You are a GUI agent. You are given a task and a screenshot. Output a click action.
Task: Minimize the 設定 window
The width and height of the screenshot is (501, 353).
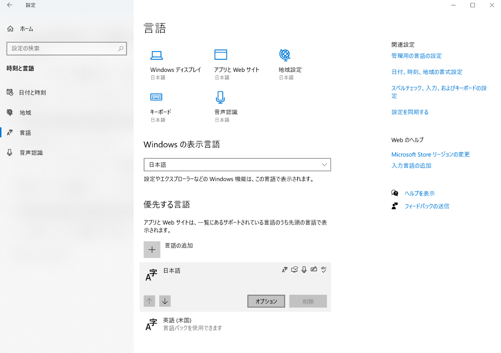coord(453,5)
